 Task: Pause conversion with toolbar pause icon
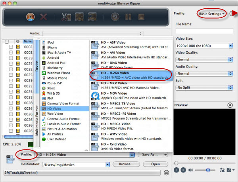pos(128,17)
